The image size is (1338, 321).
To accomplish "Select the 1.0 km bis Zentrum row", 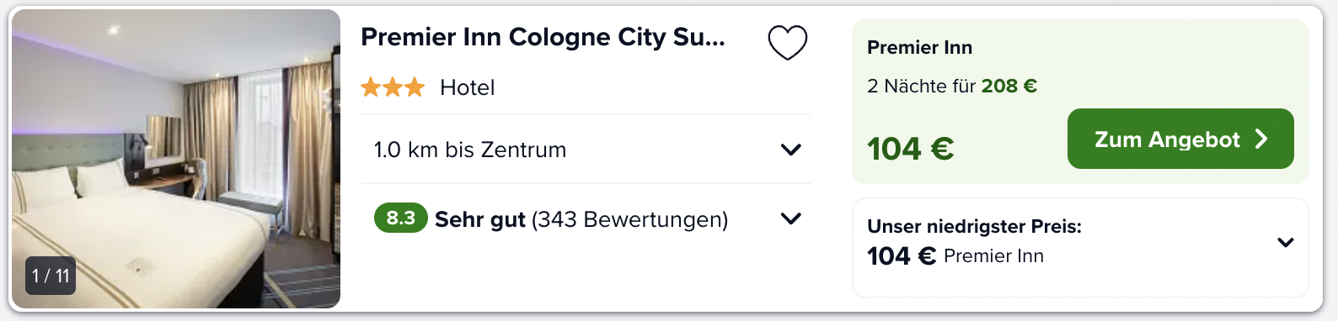I will click(586, 150).
